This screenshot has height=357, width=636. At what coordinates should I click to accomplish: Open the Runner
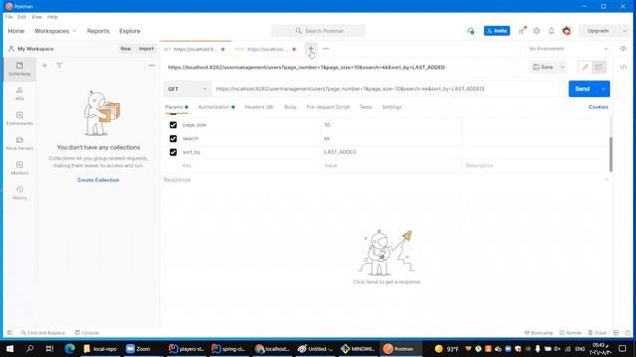(x=570, y=333)
